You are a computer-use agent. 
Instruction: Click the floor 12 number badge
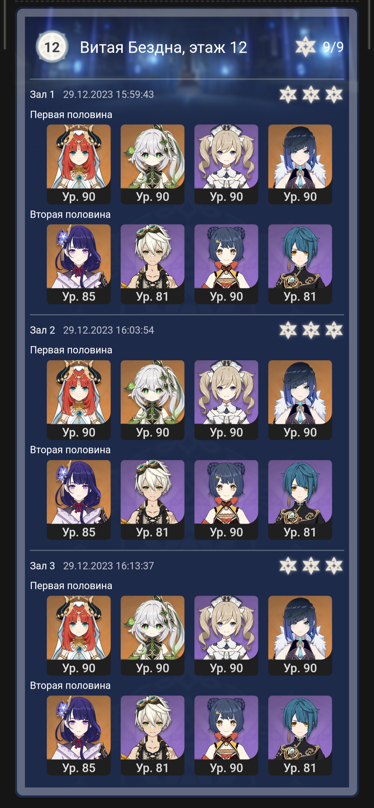(x=52, y=47)
